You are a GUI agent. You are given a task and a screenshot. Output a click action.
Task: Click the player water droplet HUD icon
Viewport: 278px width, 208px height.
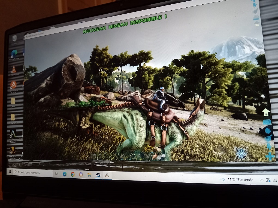268,131
